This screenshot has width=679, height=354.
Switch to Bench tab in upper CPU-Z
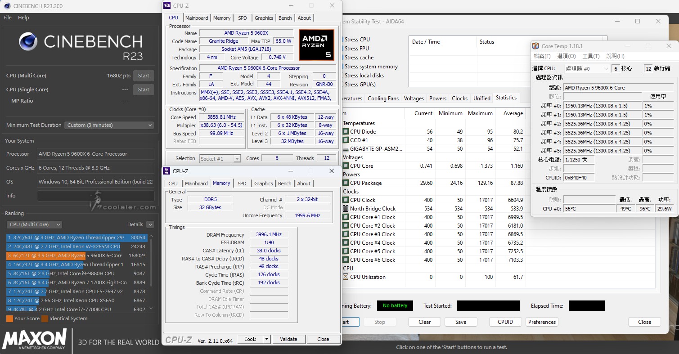(285, 18)
